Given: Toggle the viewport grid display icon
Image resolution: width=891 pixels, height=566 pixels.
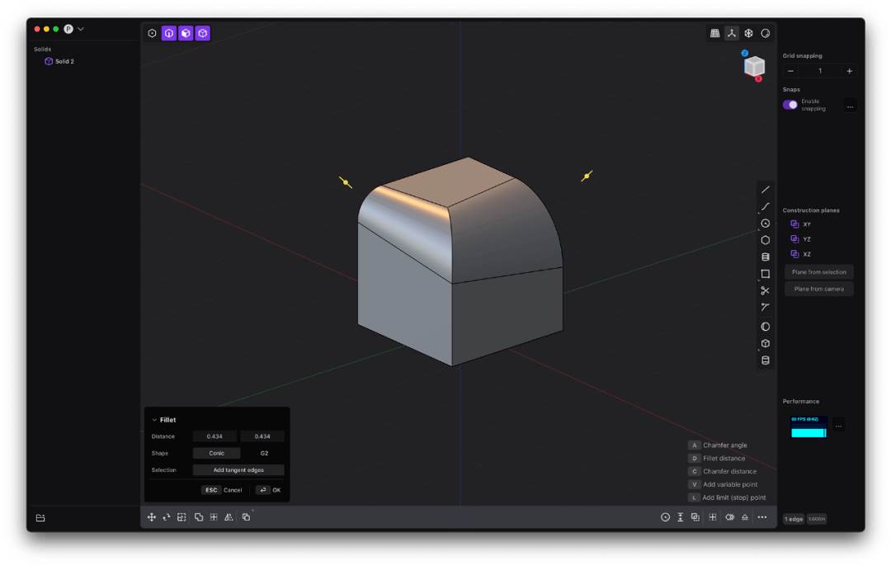Looking at the screenshot, I should click(x=714, y=33).
